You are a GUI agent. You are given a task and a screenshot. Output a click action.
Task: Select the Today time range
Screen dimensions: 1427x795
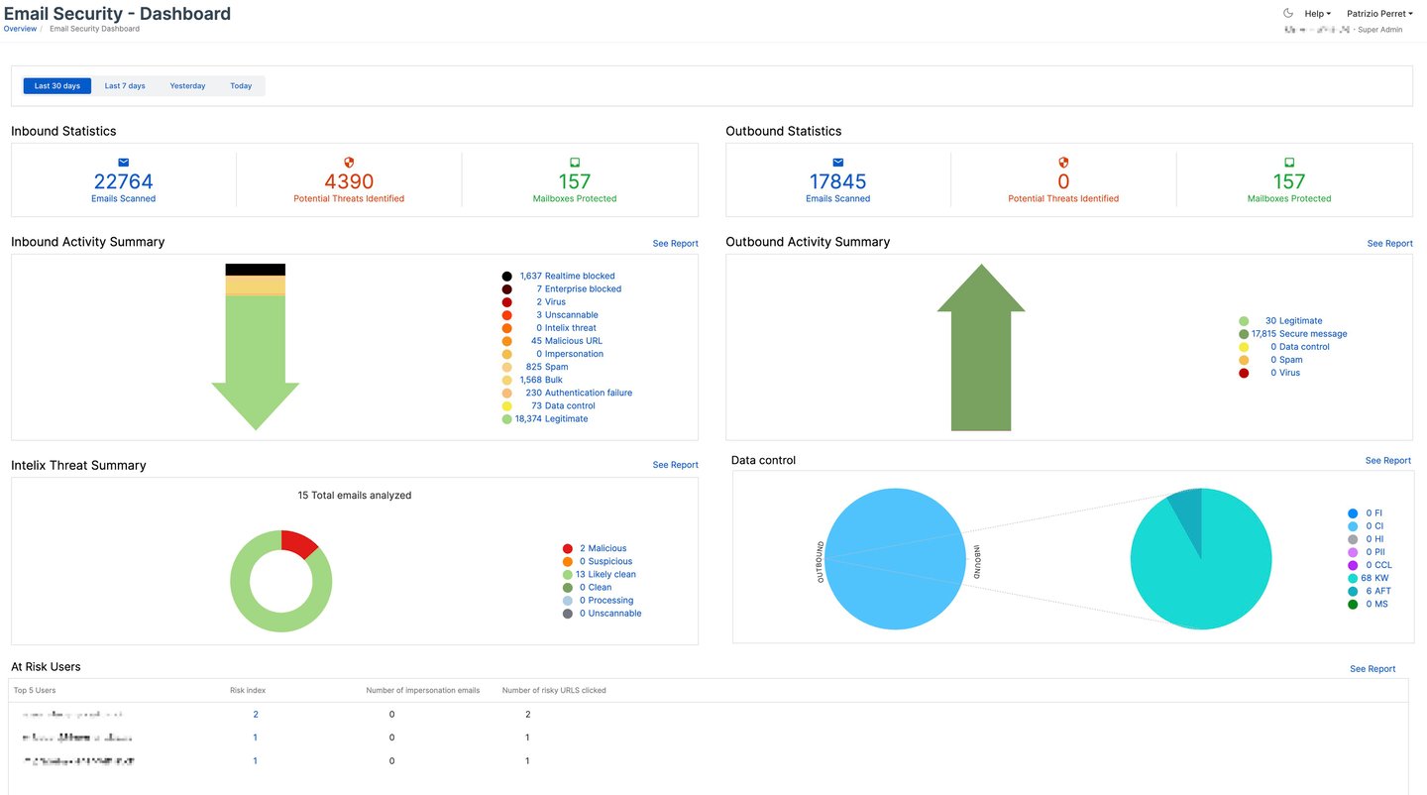point(241,86)
